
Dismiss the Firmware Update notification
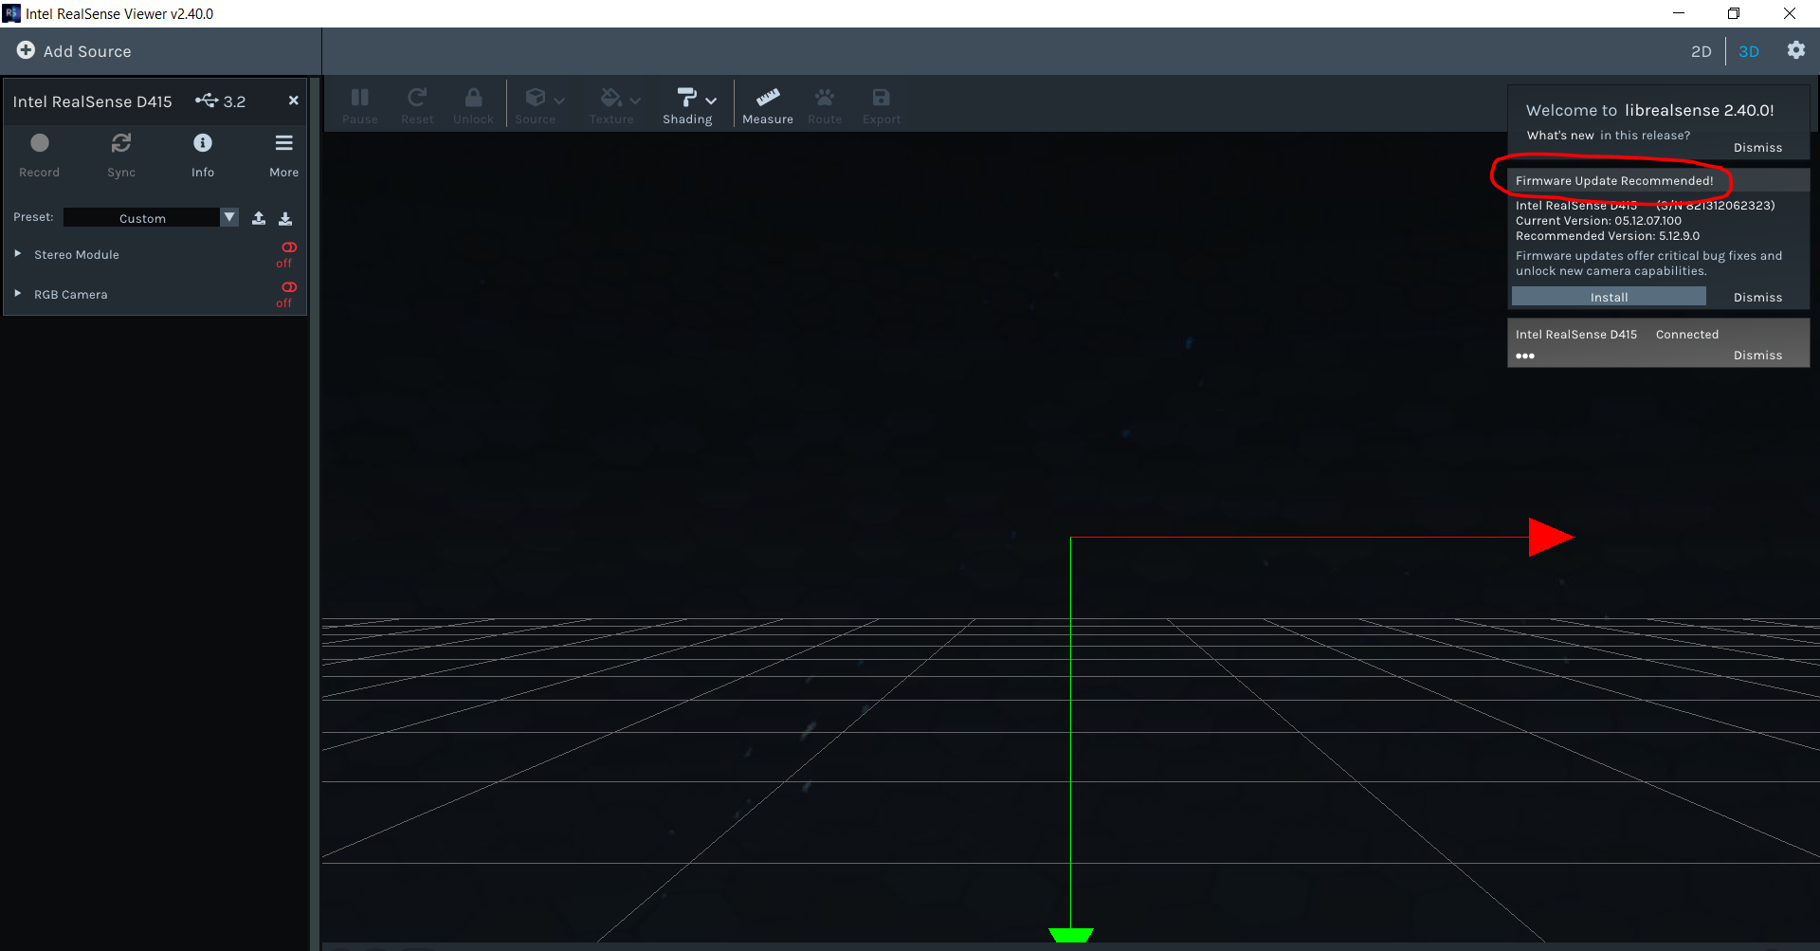click(x=1757, y=298)
